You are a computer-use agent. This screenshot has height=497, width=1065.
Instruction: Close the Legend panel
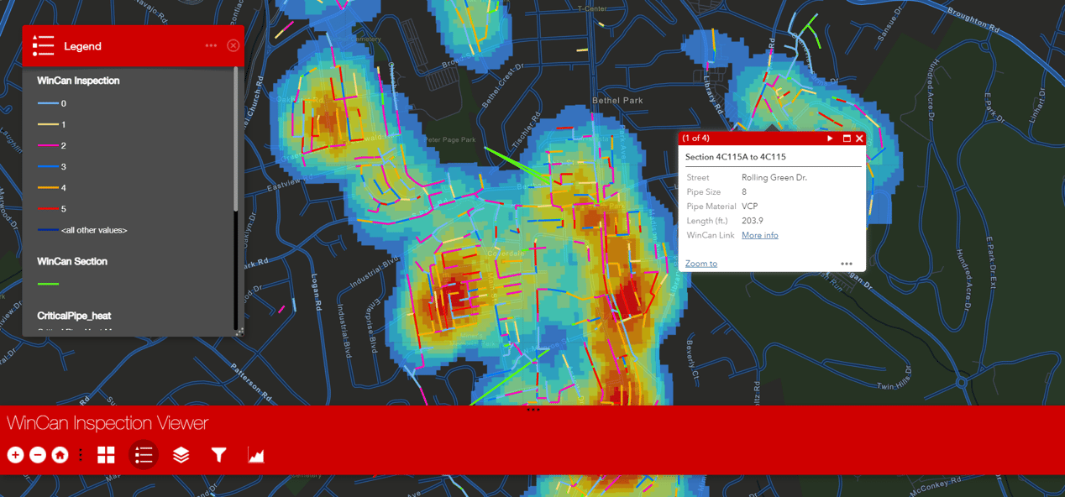(233, 45)
